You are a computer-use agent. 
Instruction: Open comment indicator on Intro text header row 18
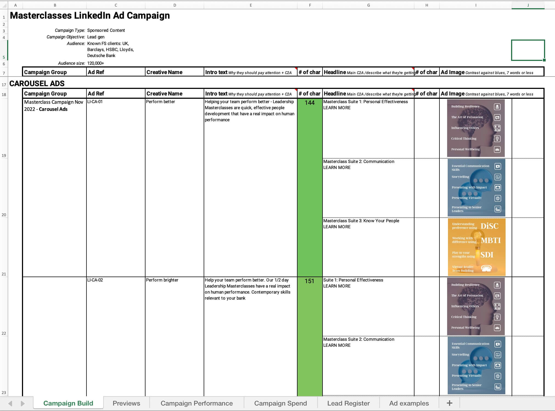pyautogui.click(x=296, y=90)
